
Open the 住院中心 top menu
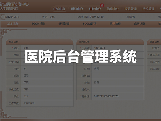95,9
